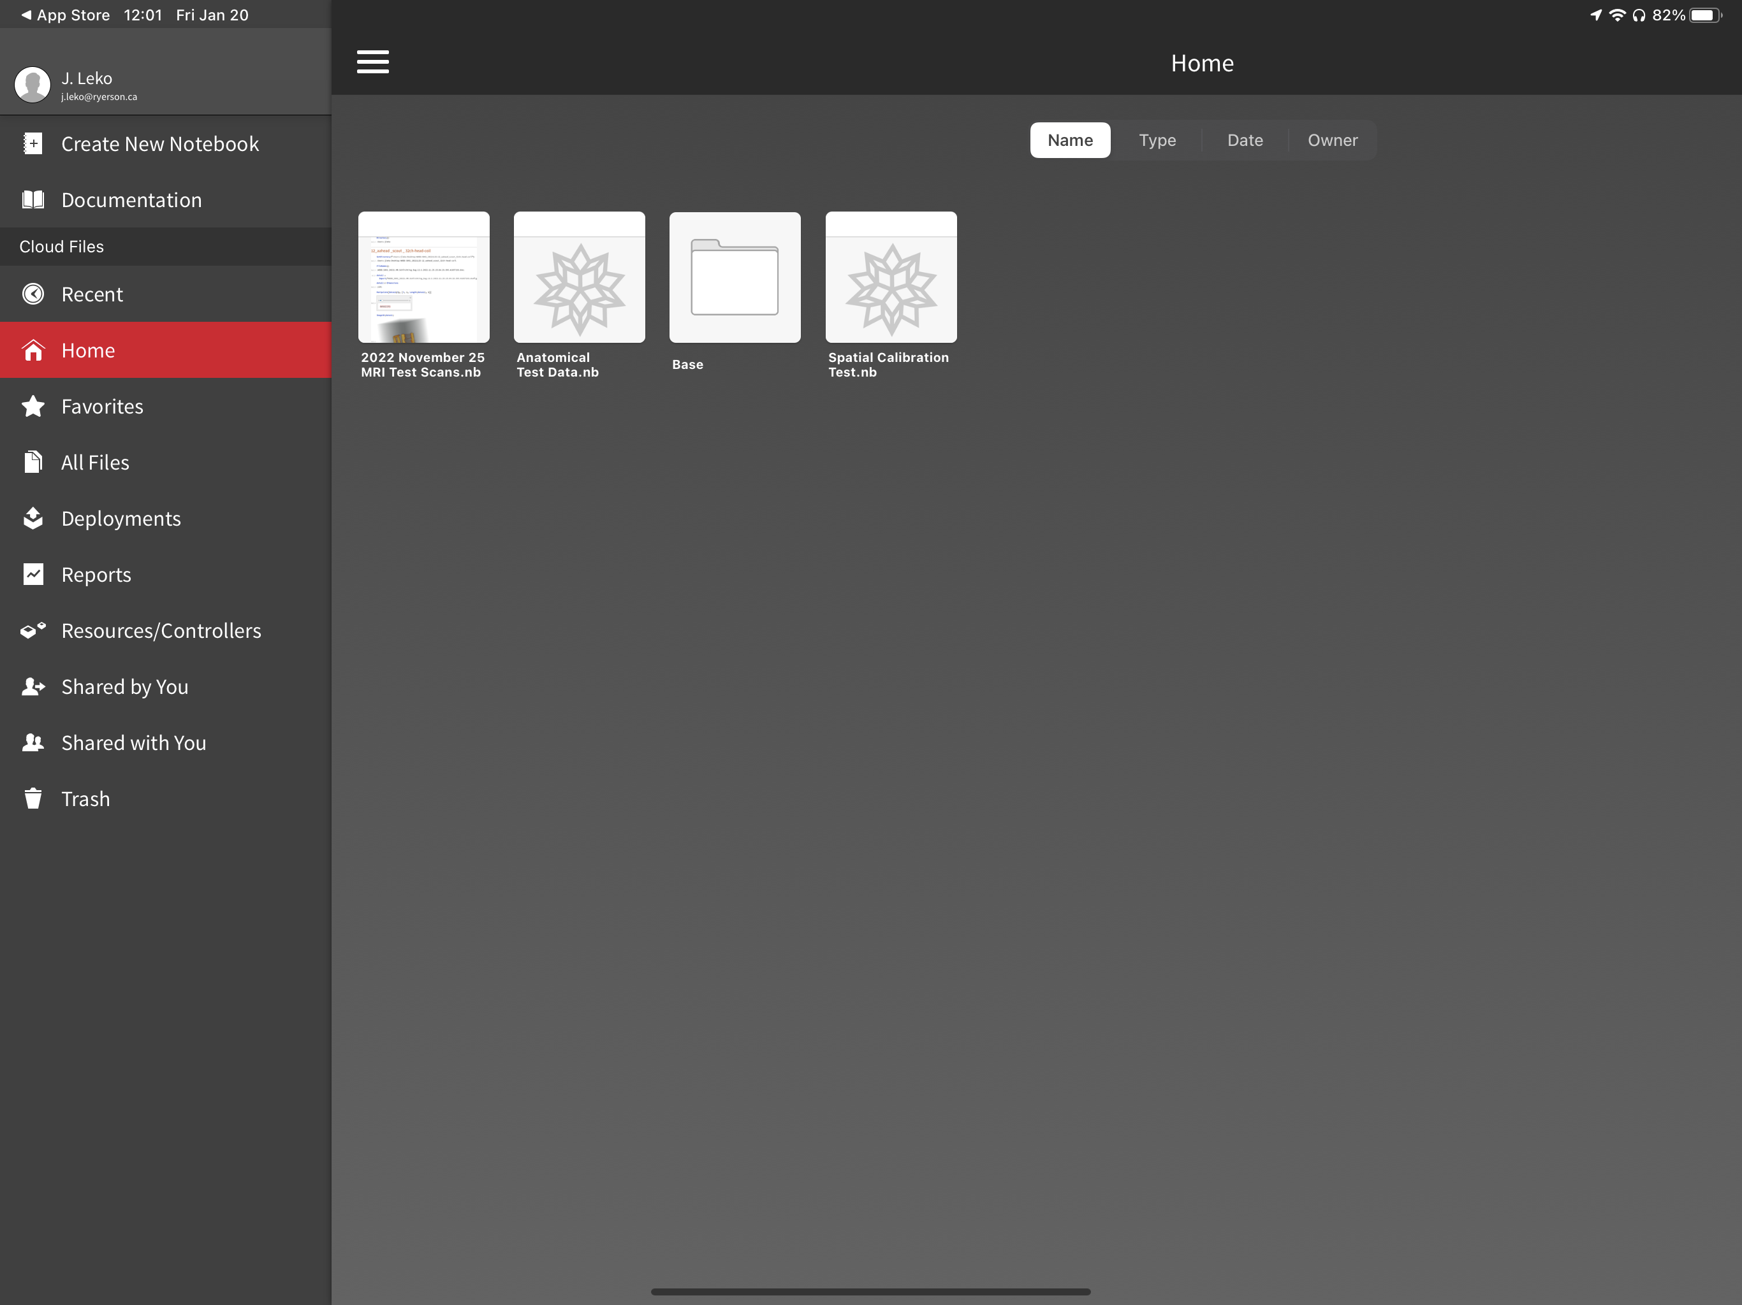
Task: Navigate to Trash folder
Action: 85,798
